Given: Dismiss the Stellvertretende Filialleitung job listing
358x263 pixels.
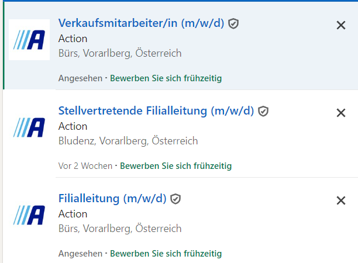Looking at the screenshot, I should pos(341,113).
